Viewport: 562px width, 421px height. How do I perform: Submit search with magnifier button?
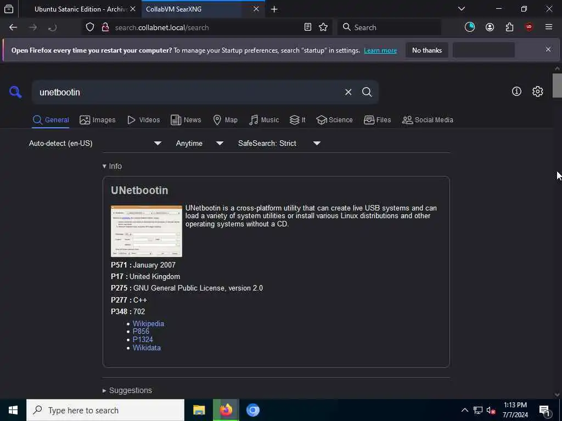coord(367,92)
